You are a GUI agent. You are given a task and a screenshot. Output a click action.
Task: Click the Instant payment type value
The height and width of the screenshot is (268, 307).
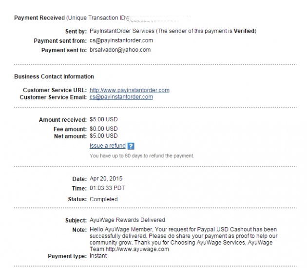[x=98, y=256]
